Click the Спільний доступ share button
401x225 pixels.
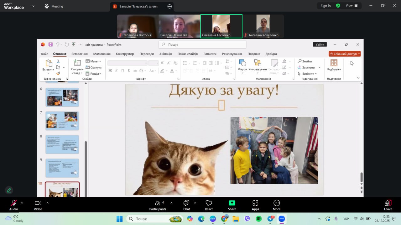point(345,54)
